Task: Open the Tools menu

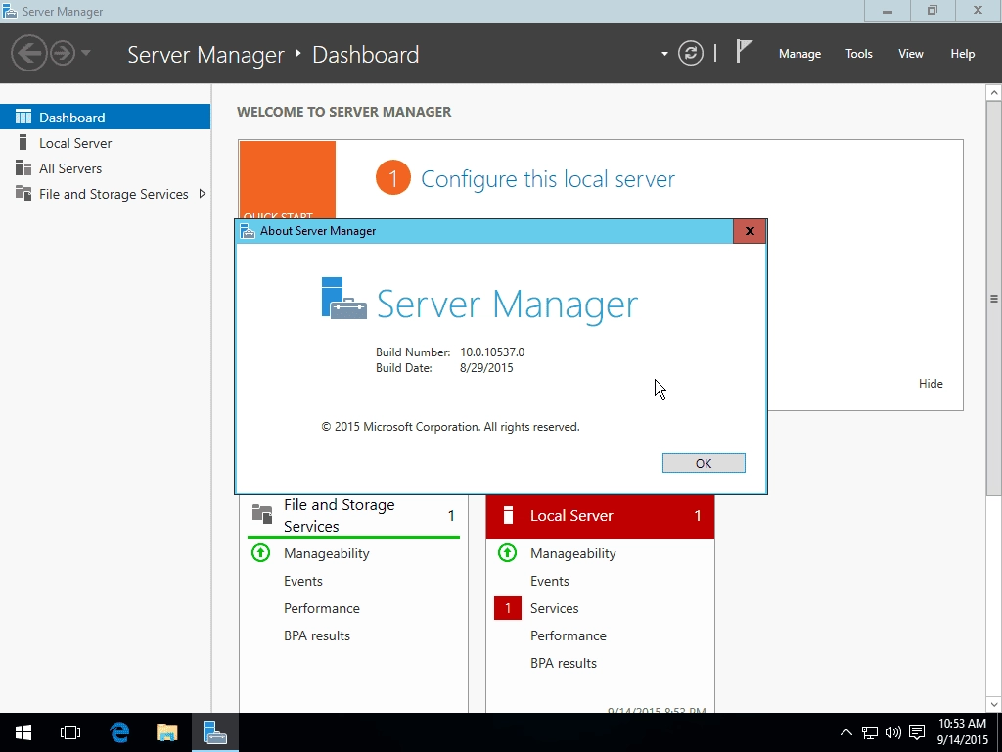Action: click(859, 54)
